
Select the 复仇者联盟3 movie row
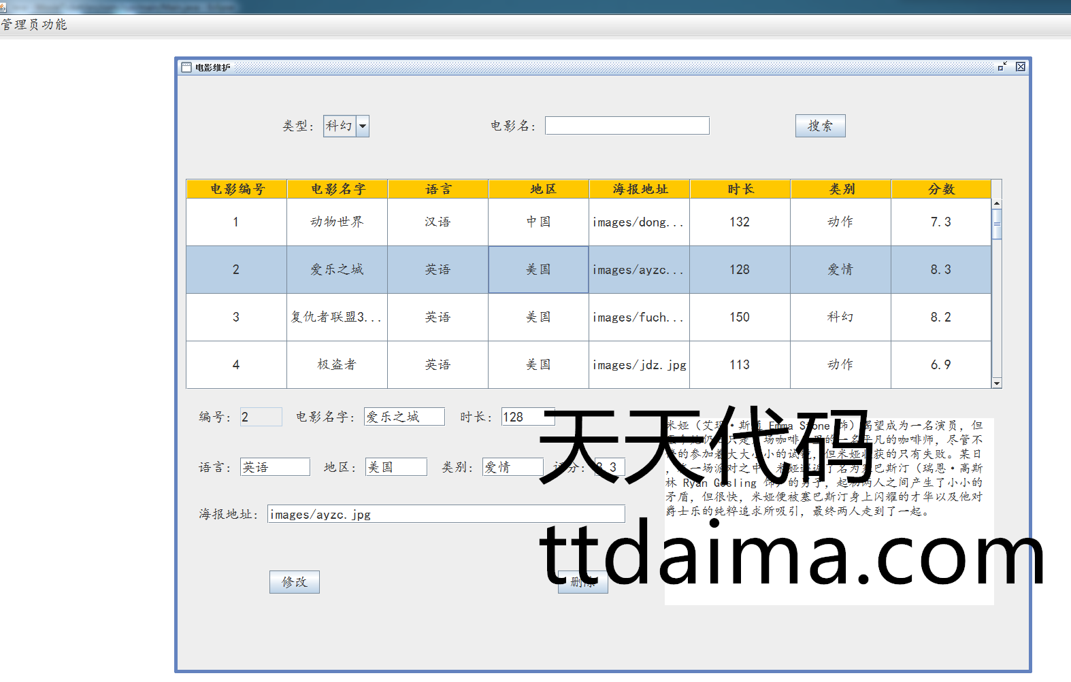337,318
